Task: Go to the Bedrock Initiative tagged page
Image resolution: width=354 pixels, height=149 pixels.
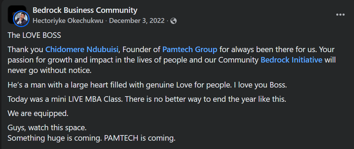Action: tap(292, 60)
